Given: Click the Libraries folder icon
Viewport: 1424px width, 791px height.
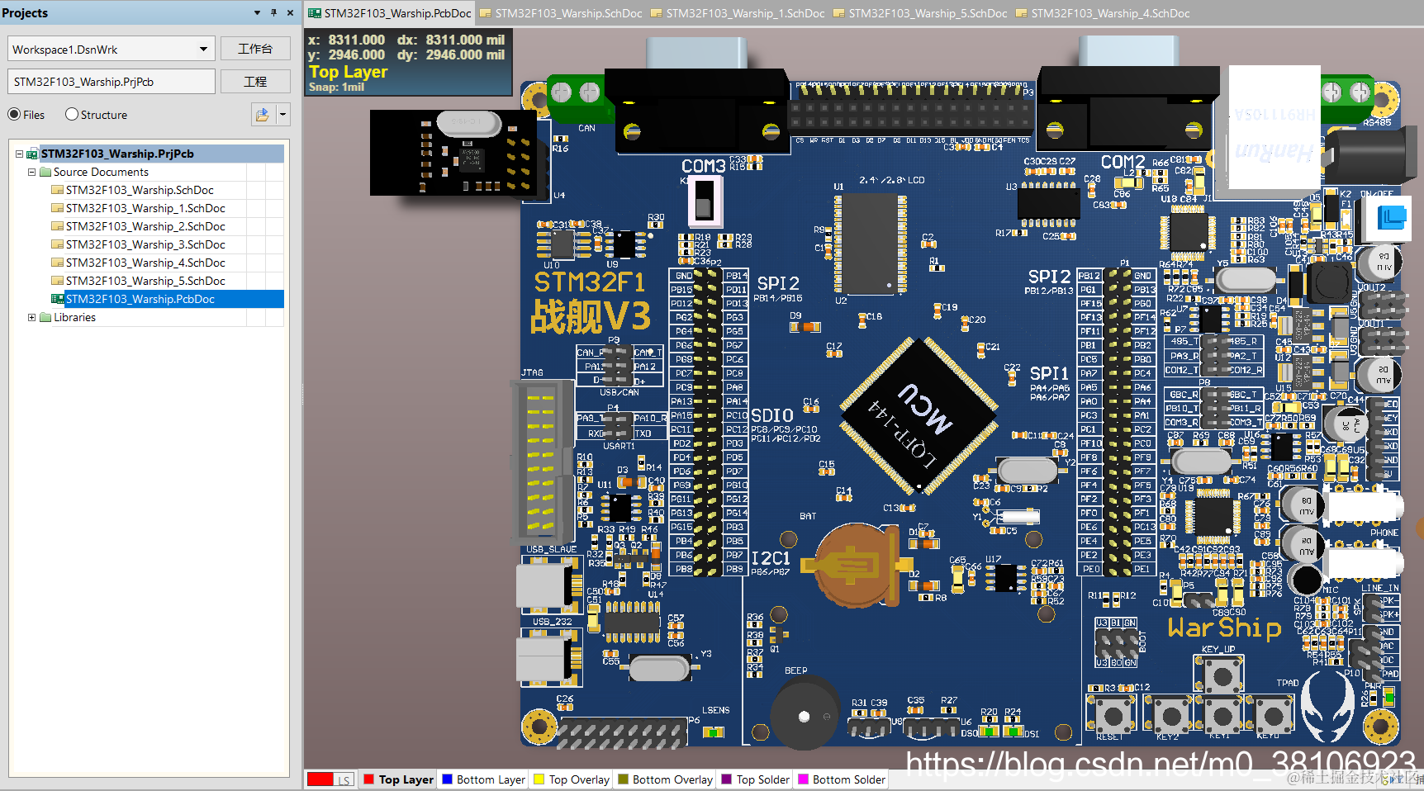Looking at the screenshot, I should pos(45,317).
